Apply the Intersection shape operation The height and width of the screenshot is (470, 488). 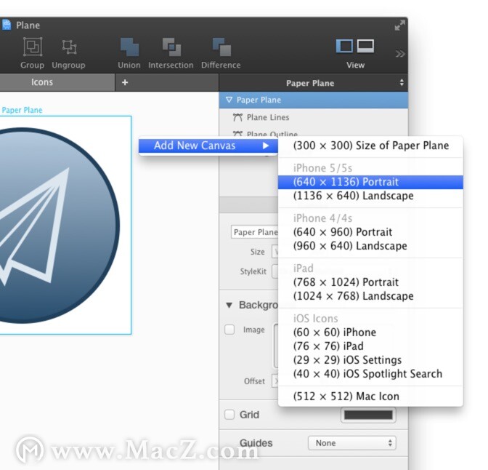[x=171, y=47]
